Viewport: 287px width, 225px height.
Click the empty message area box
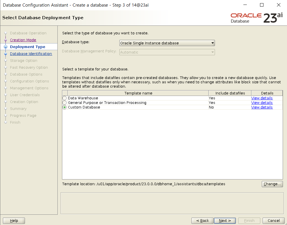172,203
